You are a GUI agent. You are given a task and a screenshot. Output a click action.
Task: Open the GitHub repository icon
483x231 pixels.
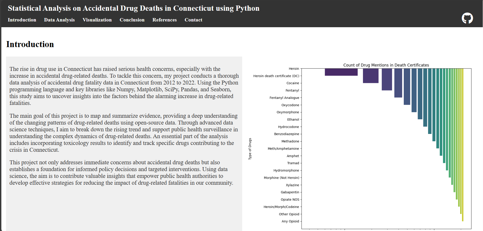point(467,18)
